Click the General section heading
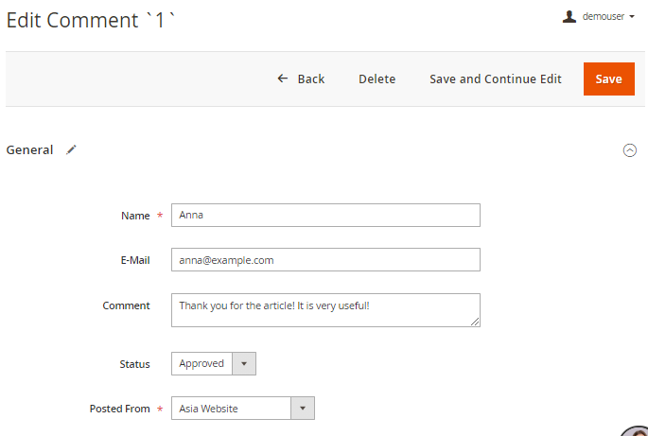648x436 pixels. (29, 149)
